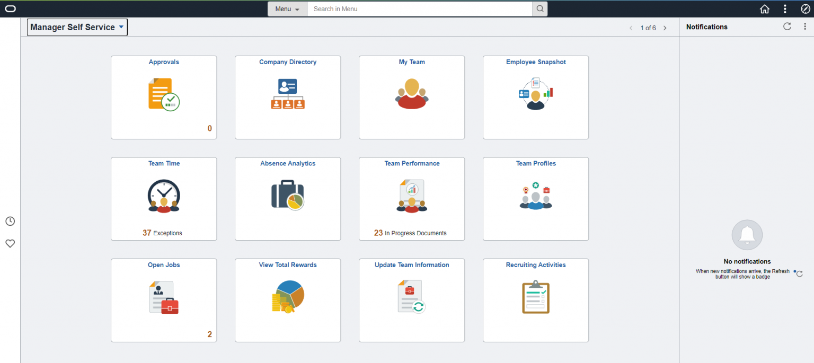The width and height of the screenshot is (814, 363).
Task: Refresh the Notifications panel
Action: tap(787, 26)
